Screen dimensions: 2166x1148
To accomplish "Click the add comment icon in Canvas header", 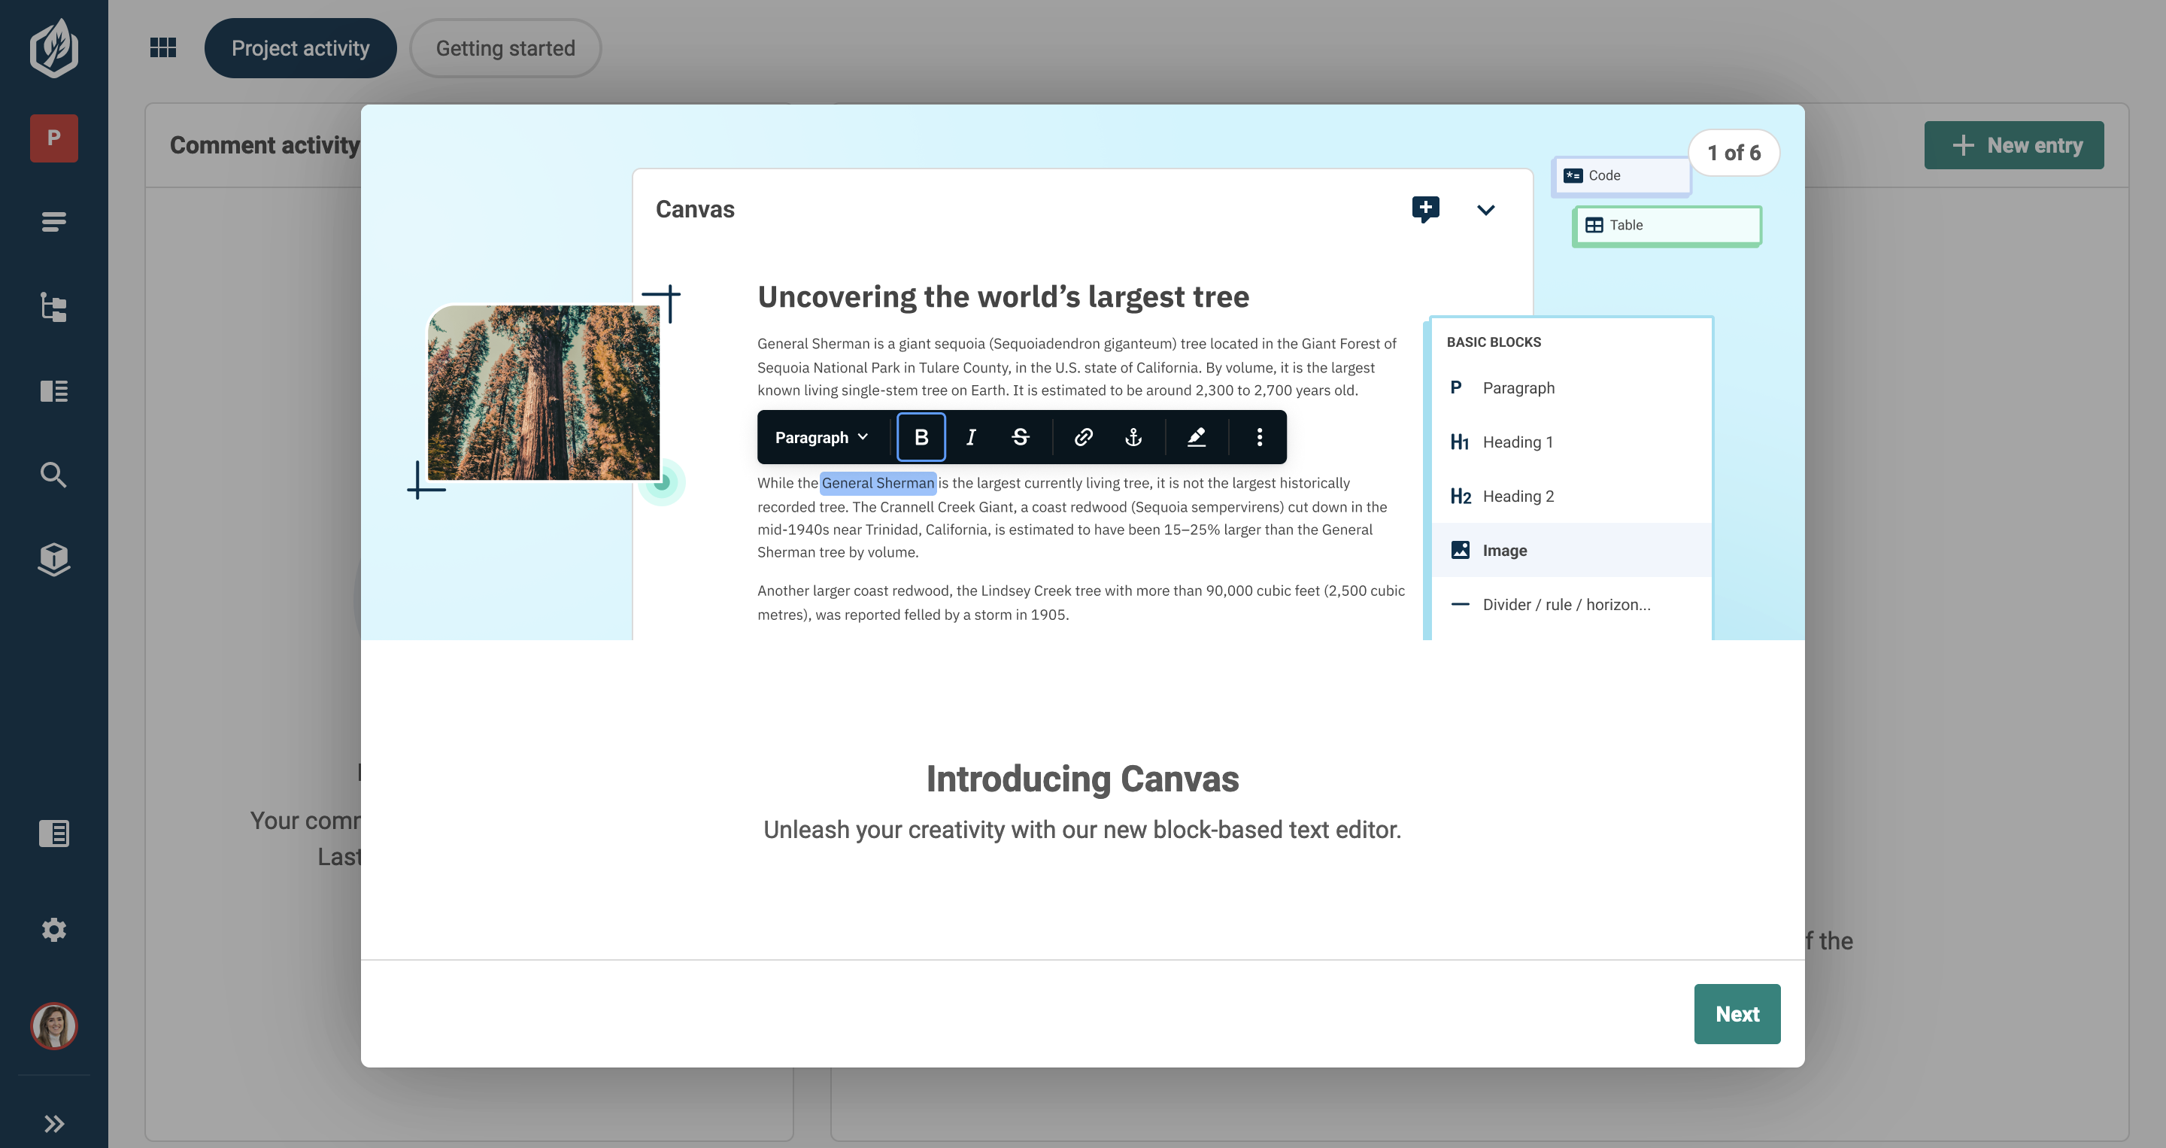I will click(1425, 208).
